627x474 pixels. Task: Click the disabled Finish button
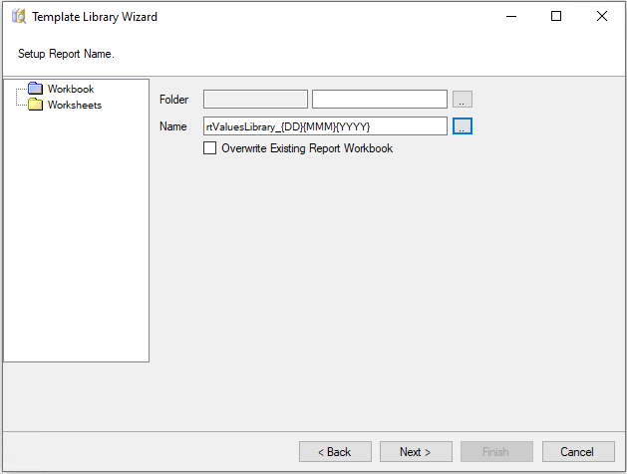tap(496, 452)
